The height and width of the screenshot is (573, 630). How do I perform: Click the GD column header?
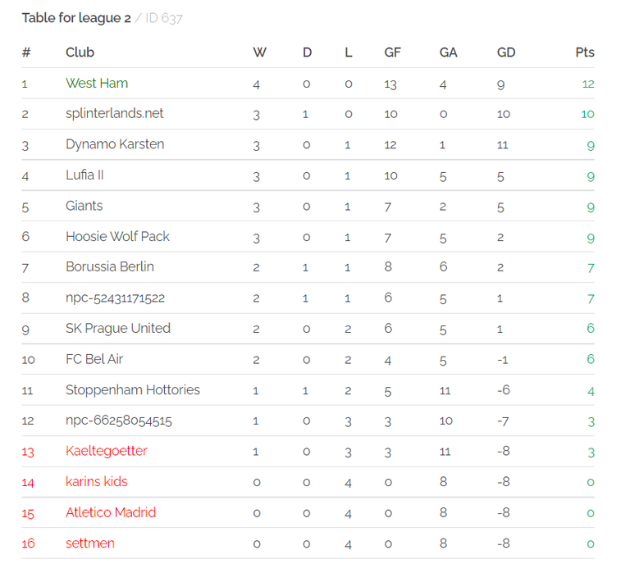[506, 52]
